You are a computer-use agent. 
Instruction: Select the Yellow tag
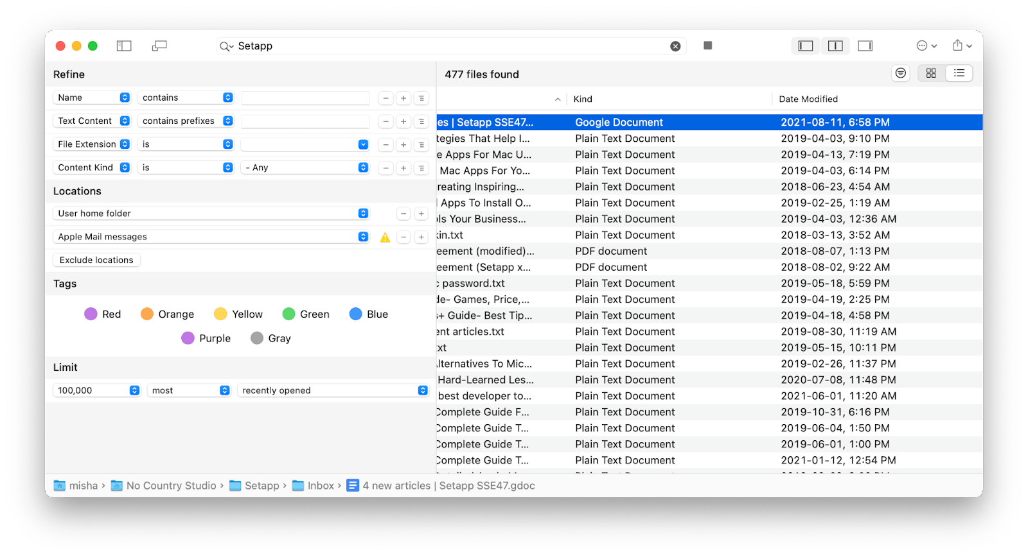coord(238,314)
